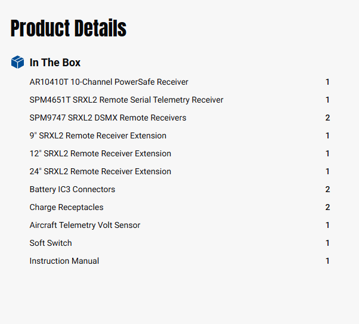Click SPM9747 SRXL2 DSMX Remote Receivers entry
Viewport: 359px width, 324px height.
pos(108,118)
